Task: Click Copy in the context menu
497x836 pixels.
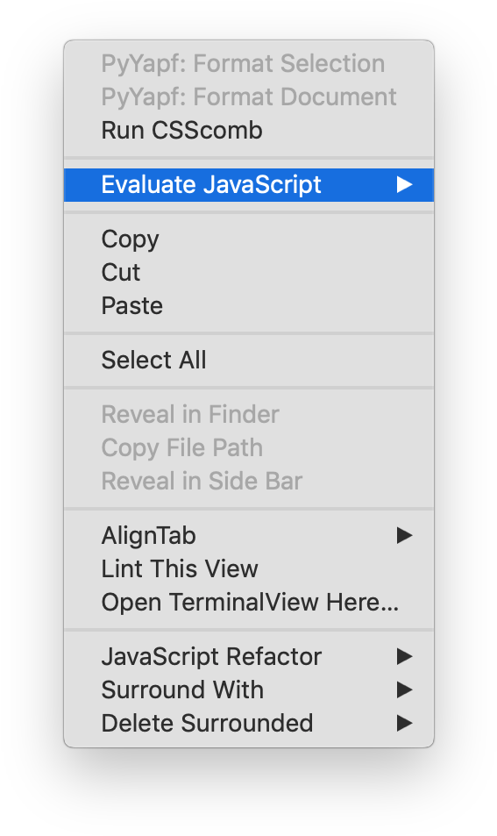Action: 249,239
